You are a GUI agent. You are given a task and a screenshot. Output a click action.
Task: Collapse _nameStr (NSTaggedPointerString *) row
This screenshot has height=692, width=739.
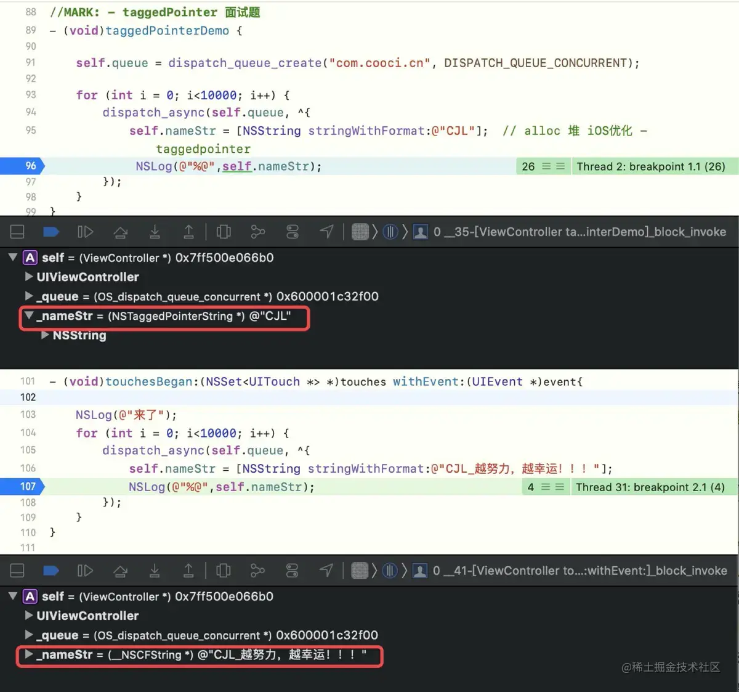(x=29, y=315)
